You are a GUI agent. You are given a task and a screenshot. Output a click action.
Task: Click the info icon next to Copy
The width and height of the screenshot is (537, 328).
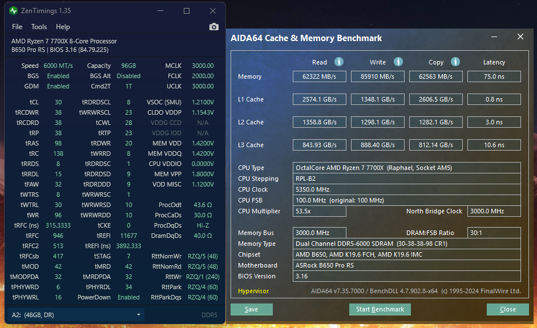[x=455, y=62]
